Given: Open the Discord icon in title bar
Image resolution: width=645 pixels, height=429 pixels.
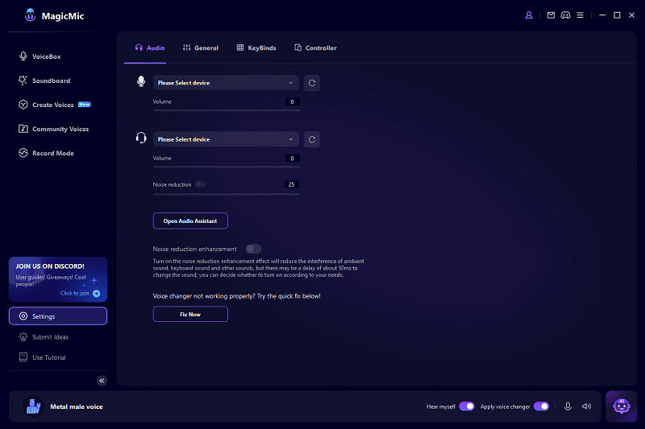Looking at the screenshot, I should click(568, 14).
